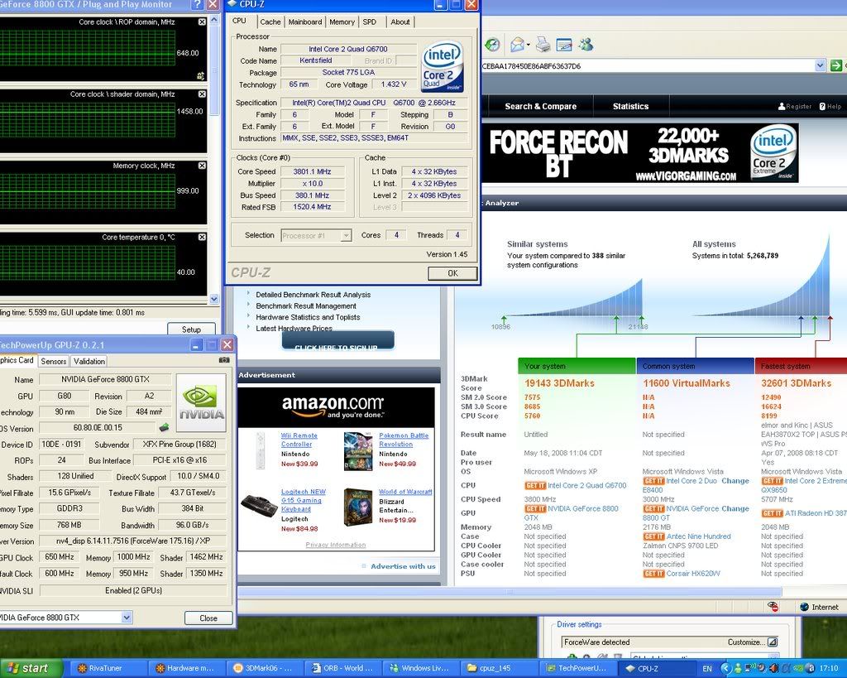Click the green Go arrow button
This screenshot has height=678, width=847.
pyautogui.click(x=835, y=66)
